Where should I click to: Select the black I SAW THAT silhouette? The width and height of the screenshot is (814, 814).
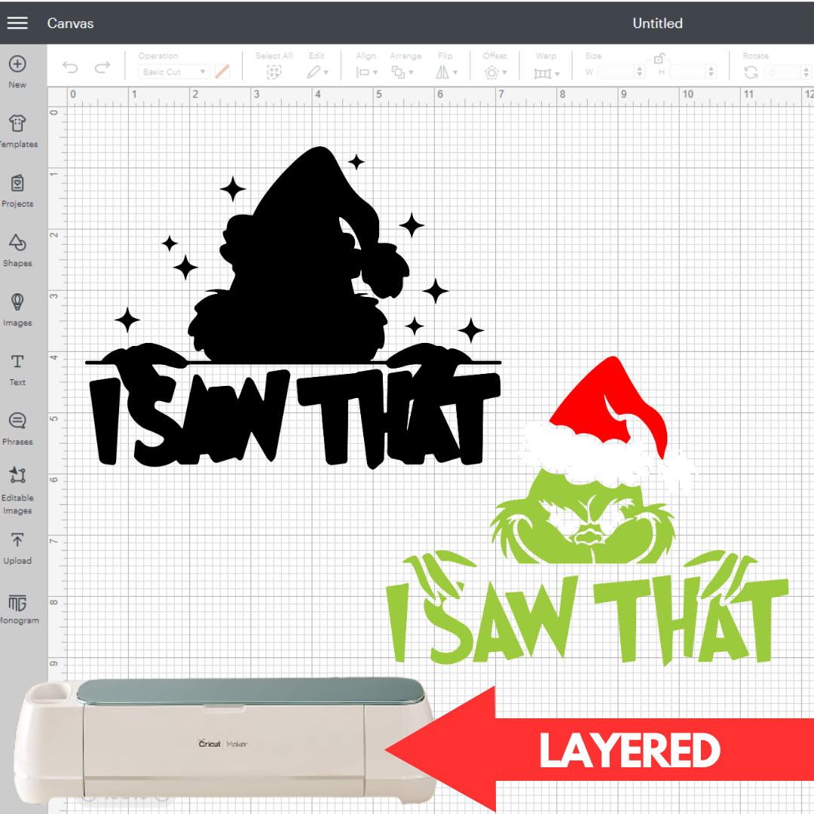point(293,308)
